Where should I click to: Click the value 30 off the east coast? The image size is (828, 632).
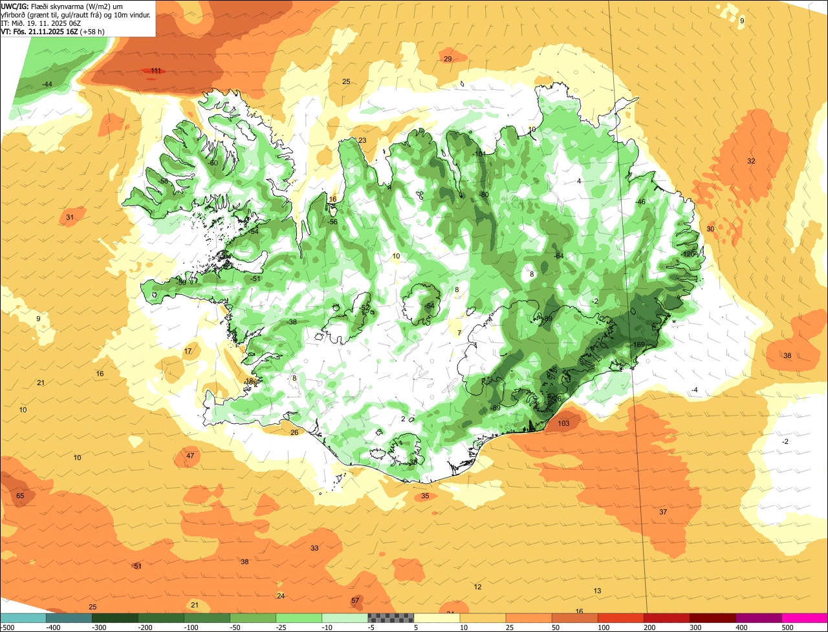710,229
